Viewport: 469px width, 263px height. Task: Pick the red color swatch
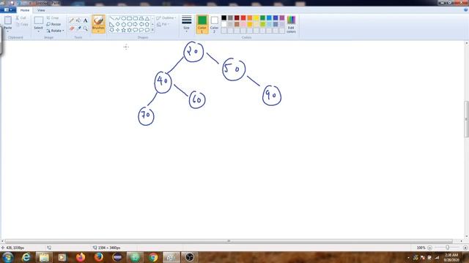pyautogui.click(x=243, y=18)
